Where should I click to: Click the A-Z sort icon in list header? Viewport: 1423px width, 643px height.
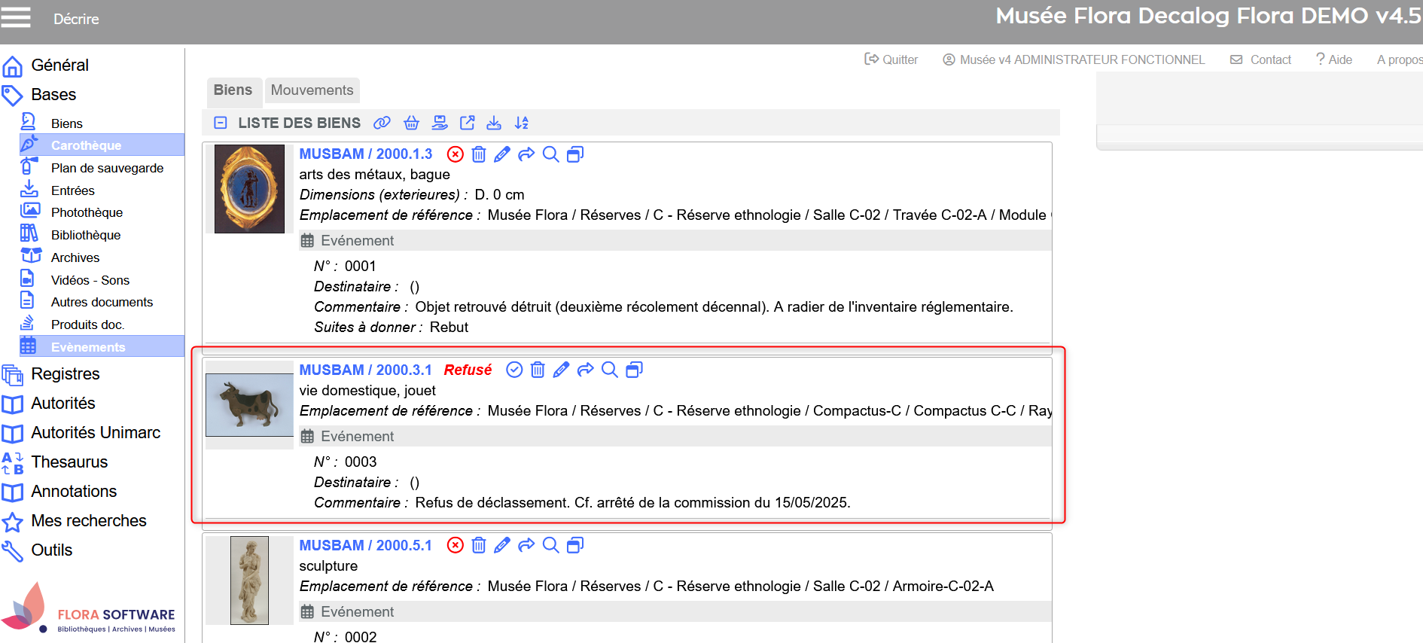pos(521,123)
